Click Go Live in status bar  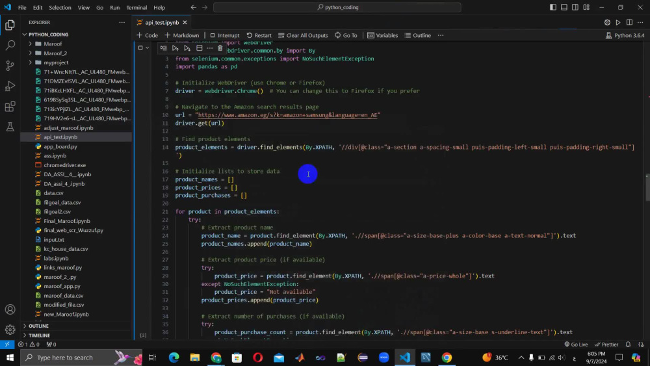576,344
